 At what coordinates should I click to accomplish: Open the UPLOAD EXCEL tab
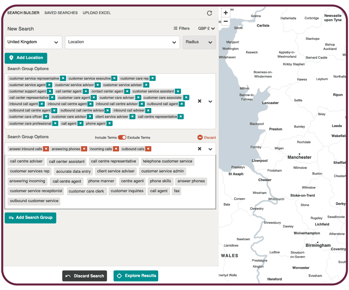click(x=96, y=13)
